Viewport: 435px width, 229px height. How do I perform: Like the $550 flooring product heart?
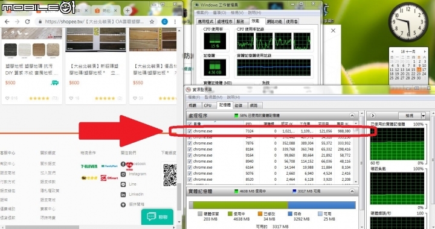tap(135, 98)
